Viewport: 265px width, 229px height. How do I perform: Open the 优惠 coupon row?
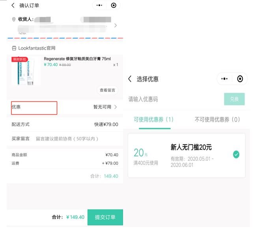(65, 107)
